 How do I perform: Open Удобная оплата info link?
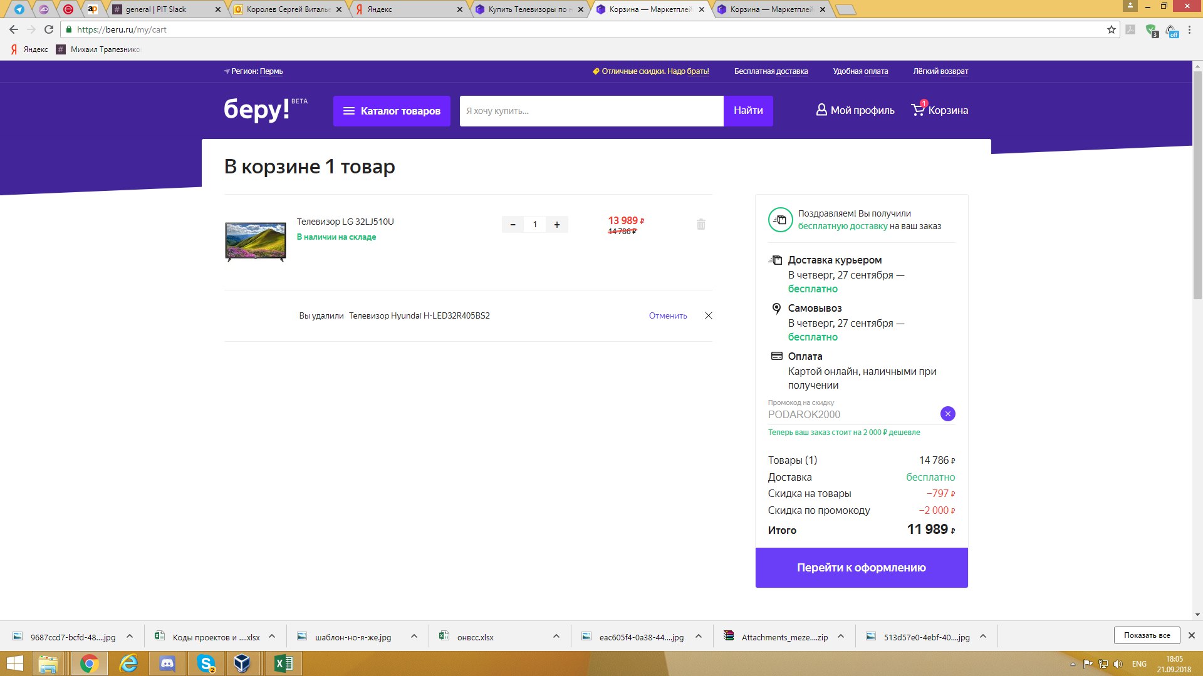point(860,71)
